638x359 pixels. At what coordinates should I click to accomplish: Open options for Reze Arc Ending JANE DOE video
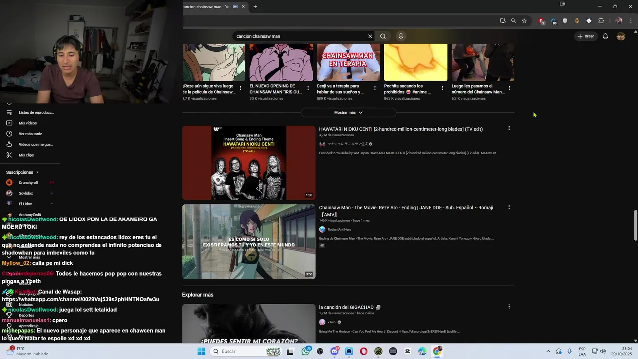(509, 207)
